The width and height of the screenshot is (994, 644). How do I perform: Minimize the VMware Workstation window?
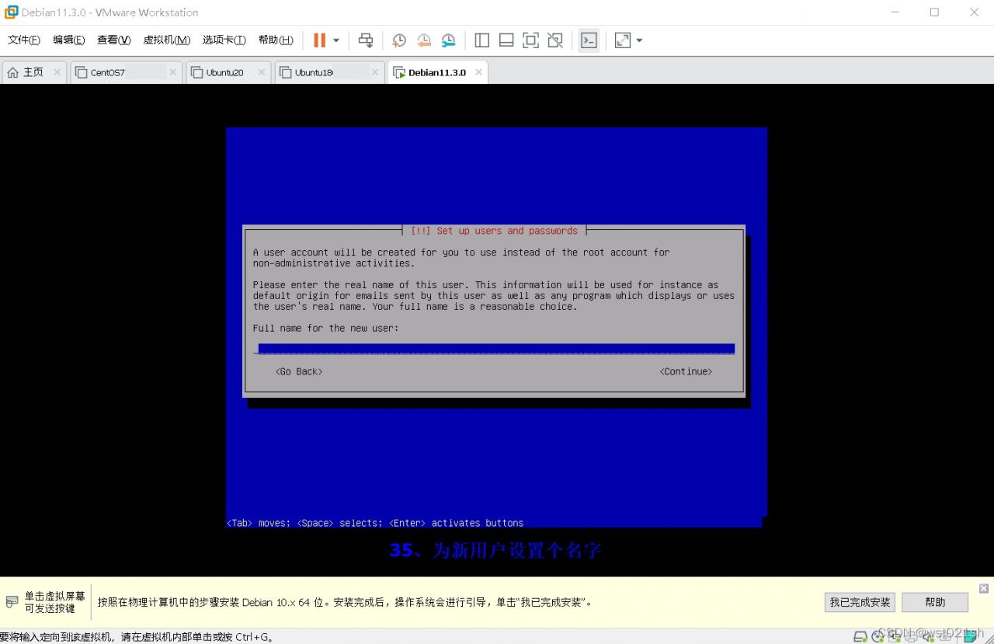[x=896, y=12]
